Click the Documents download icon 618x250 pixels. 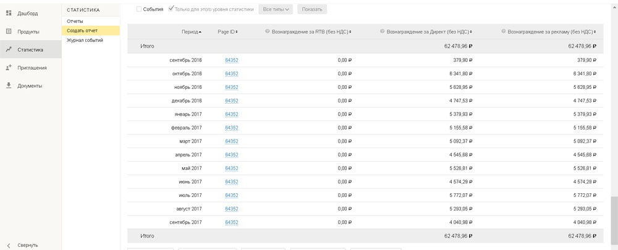(9, 85)
